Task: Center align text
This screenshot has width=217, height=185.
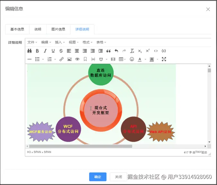Action: click(x=77, y=51)
